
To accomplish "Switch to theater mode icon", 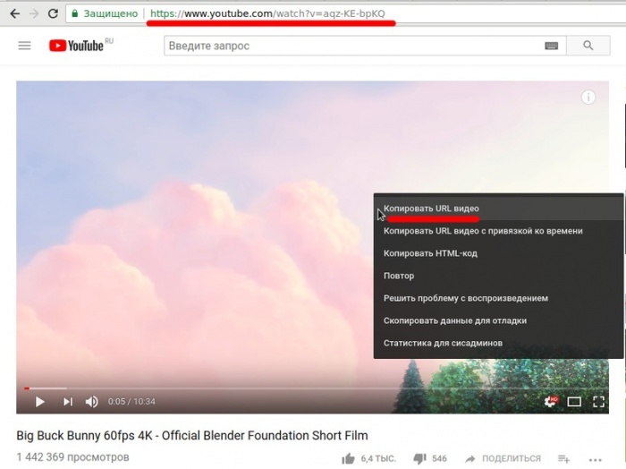I will 574,402.
